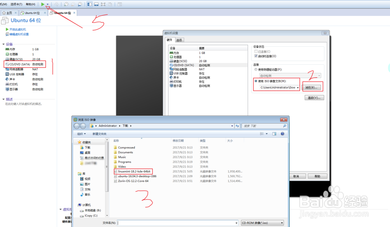Open the power options arrow beside play icon

click(48, 4)
